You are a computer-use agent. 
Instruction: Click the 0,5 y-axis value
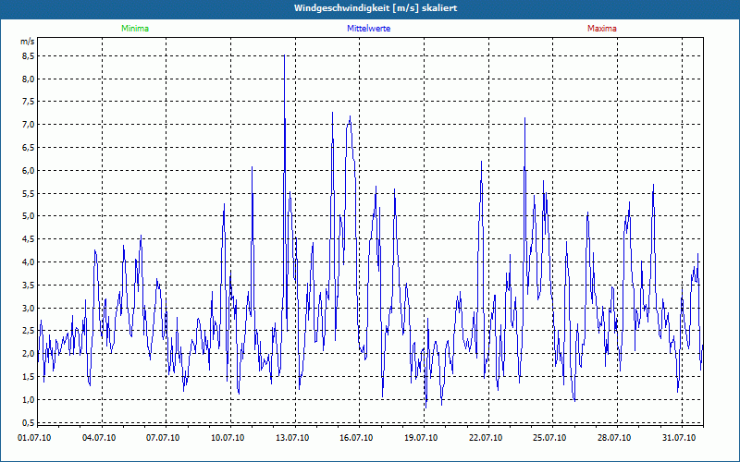(x=29, y=422)
